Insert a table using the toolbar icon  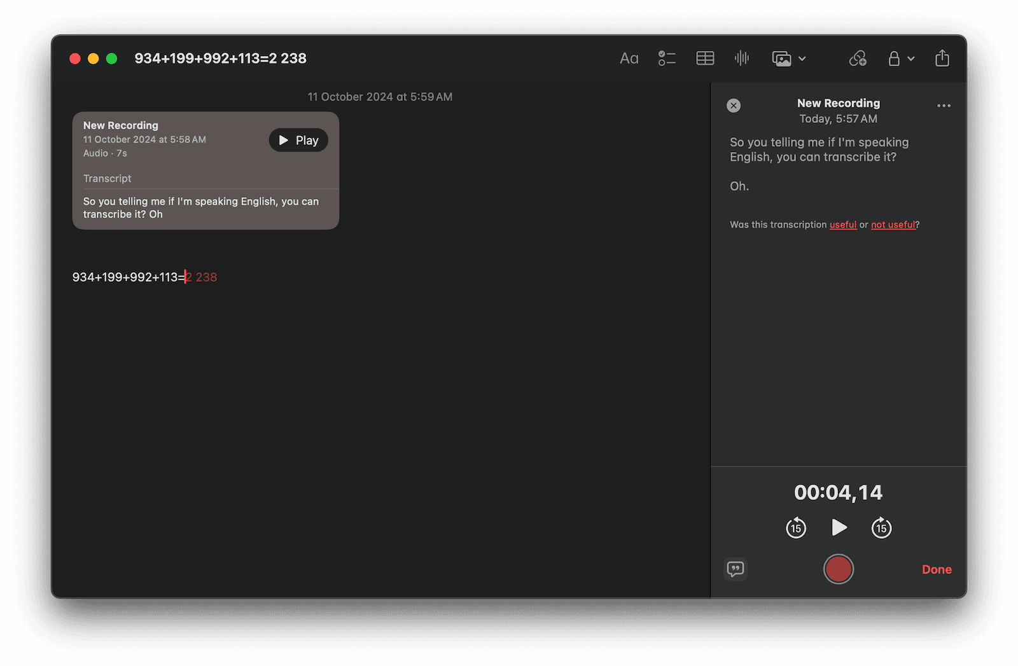coord(705,59)
